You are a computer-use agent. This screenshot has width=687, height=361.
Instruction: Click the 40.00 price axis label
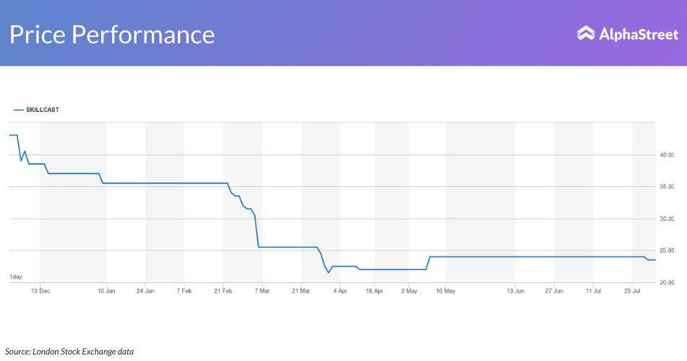pyautogui.click(x=666, y=155)
